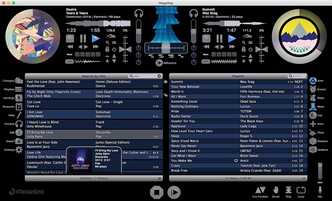Open the Rules icon
332x201 pixels.
[313, 98]
